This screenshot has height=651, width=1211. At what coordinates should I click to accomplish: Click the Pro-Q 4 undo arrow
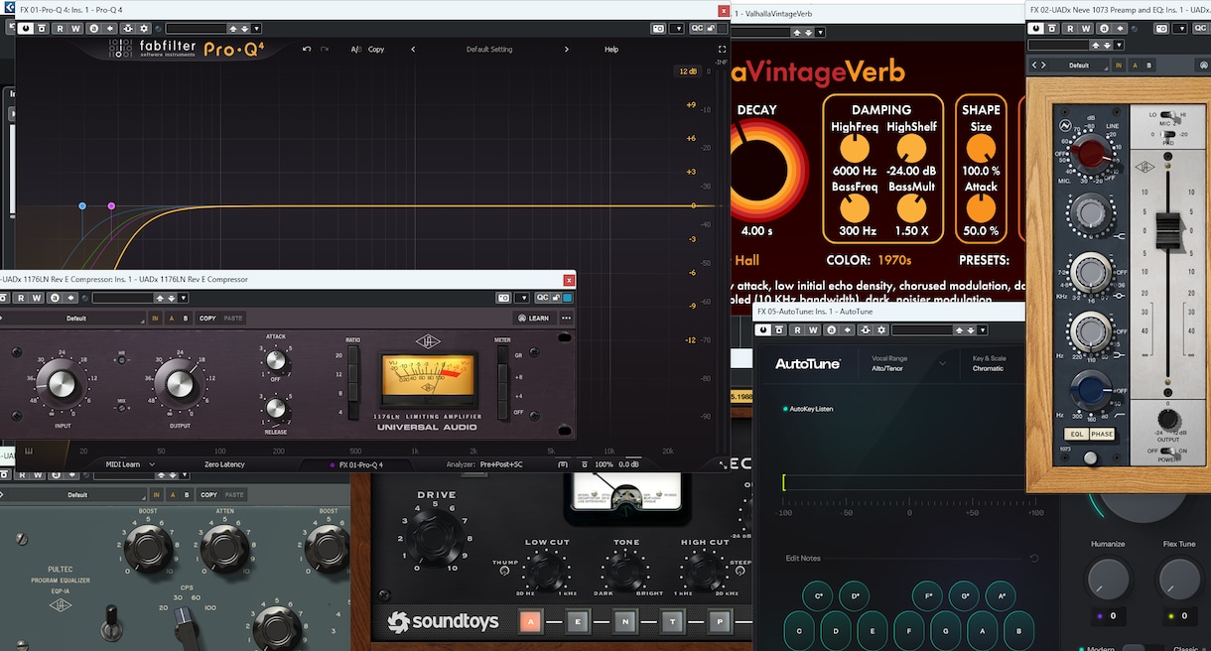tap(308, 49)
